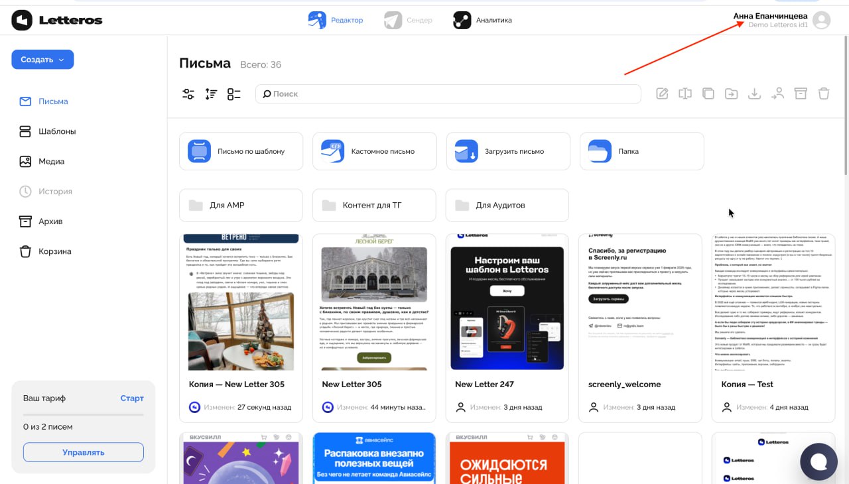Click the tariff usage progress bar
Screen dimensions: 849x484
point(84,414)
